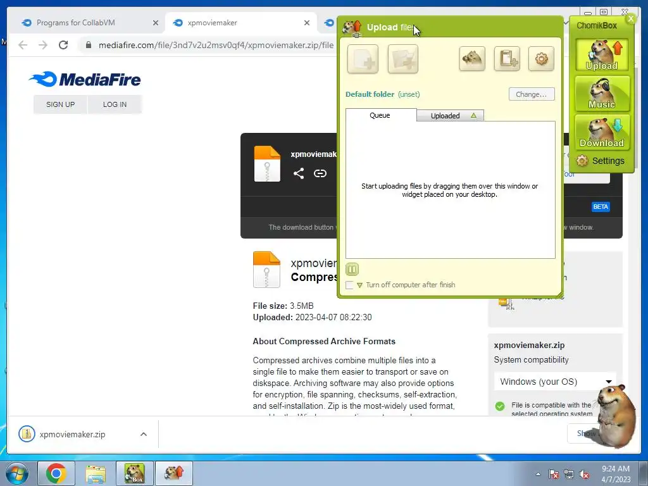Screen dimensions: 648x486
Task: Click the hamster icon button in Upload toolbar
Action: [472, 59]
